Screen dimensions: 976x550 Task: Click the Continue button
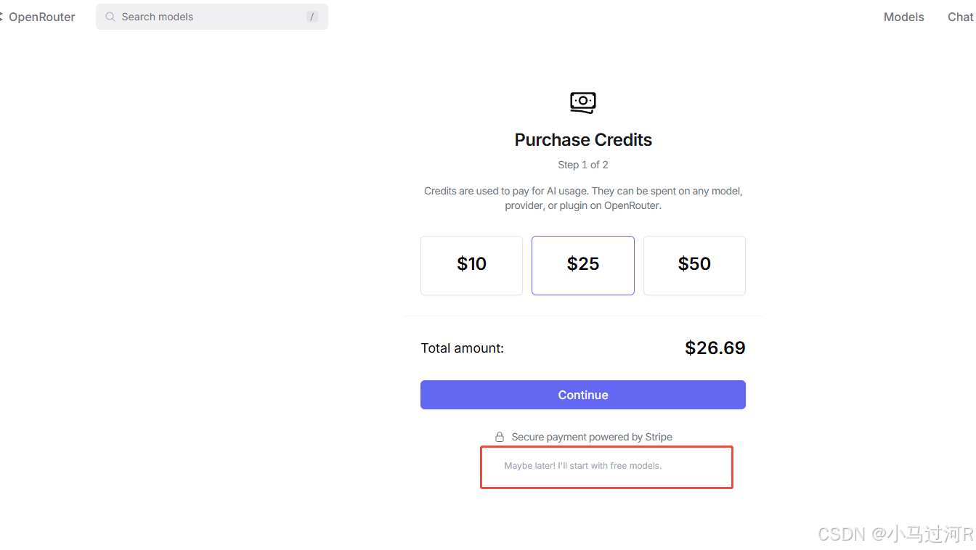click(x=583, y=395)
